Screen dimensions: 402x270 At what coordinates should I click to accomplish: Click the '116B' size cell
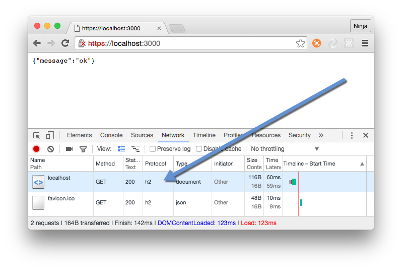pos(255,177)
